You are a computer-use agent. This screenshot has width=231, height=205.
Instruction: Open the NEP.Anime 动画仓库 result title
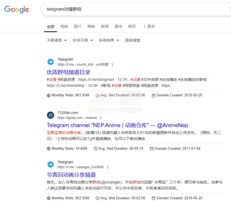tap(117, 125)
